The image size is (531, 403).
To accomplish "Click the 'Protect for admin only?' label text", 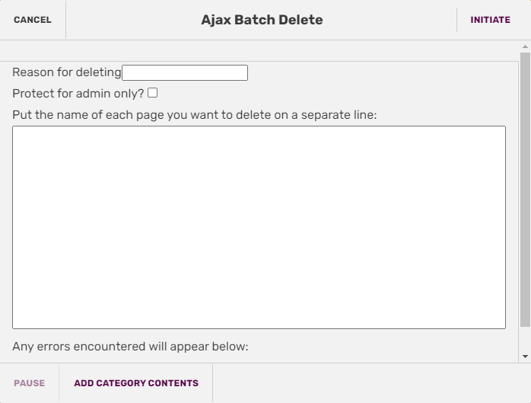I will (78, 94).
